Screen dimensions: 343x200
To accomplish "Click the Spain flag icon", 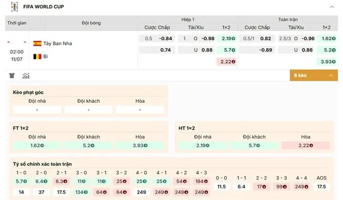I will 38,43.
